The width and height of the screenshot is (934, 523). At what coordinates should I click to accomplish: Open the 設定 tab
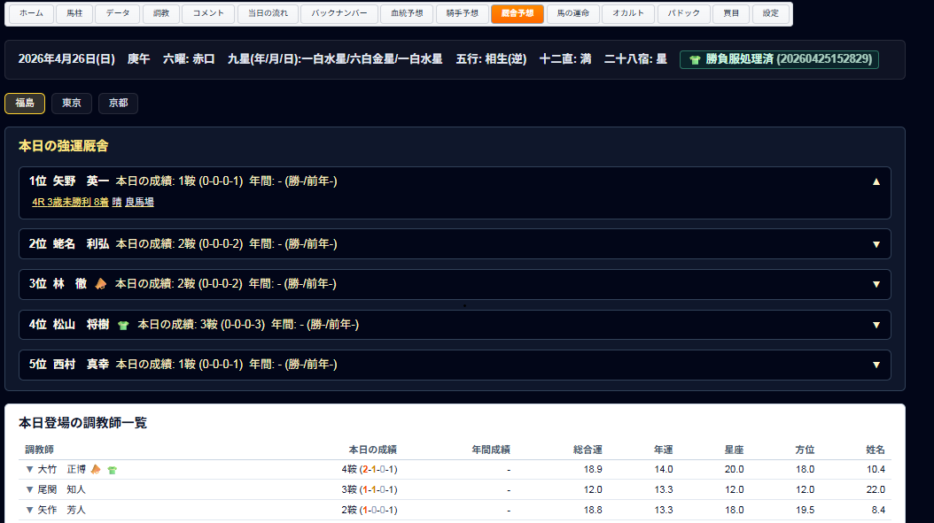pos(771,13)
